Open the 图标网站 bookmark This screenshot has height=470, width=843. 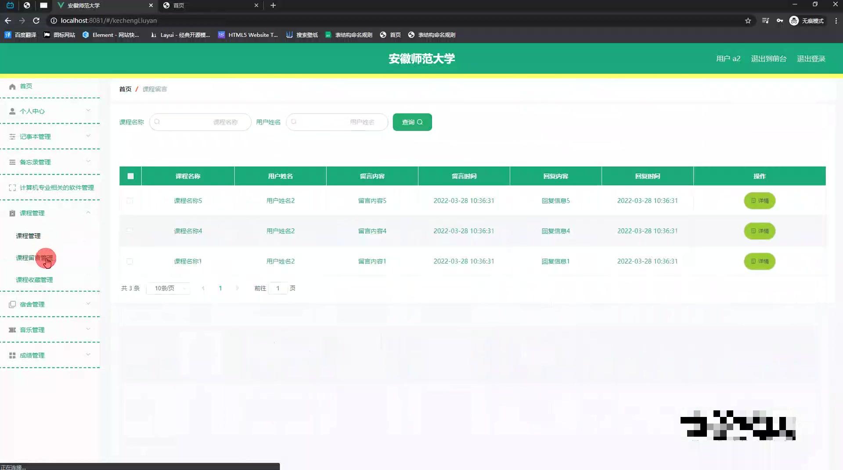[59, 35]
